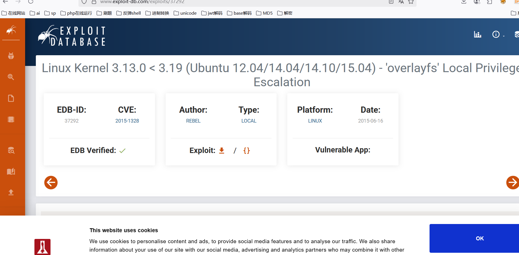Click the spider logo in the orange sidebar
519x255 pixels.
(x=11, y=30)
